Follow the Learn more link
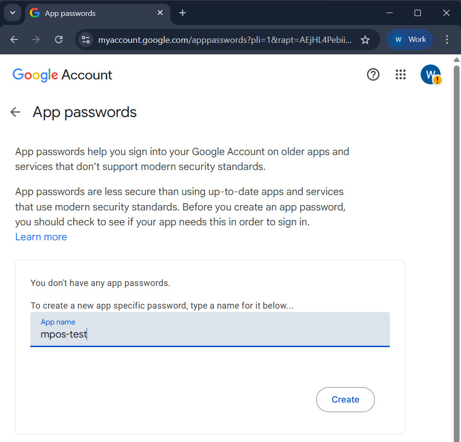This screenshot has height=442, width=461. (x=41, y=237)
